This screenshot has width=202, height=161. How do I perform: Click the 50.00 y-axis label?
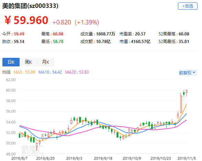coord(11,143)
